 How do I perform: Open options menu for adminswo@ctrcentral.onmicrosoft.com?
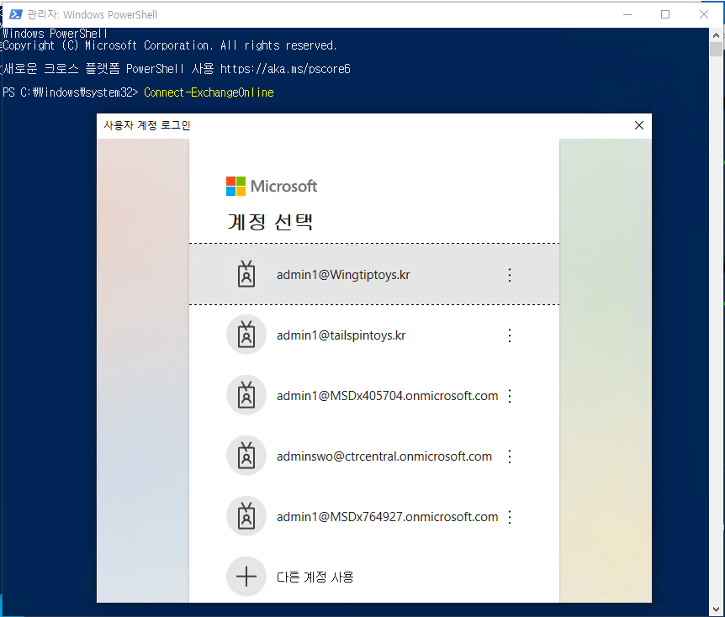(510, 456)
